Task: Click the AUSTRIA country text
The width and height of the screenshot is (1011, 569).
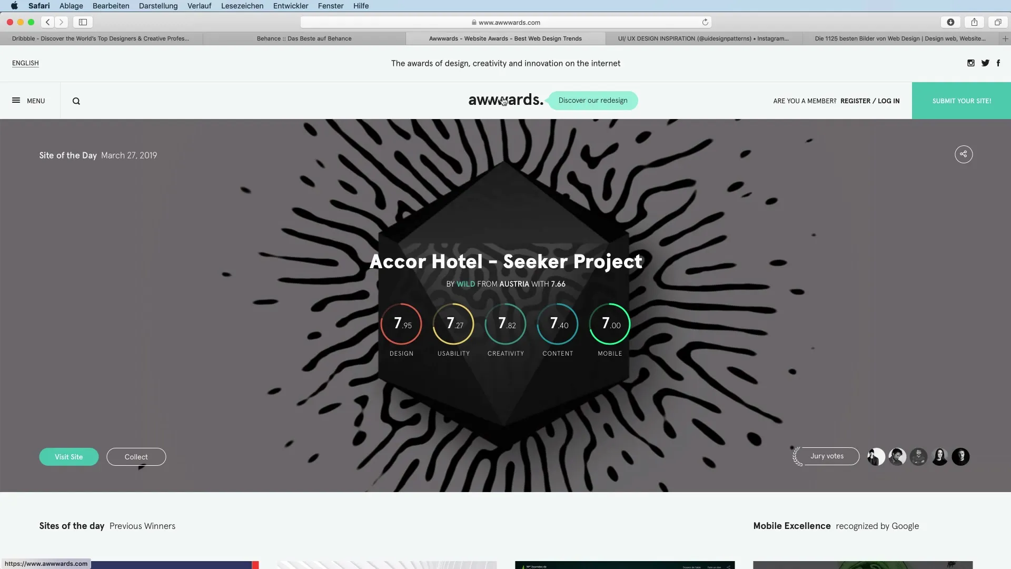Action: coord(514,284)
